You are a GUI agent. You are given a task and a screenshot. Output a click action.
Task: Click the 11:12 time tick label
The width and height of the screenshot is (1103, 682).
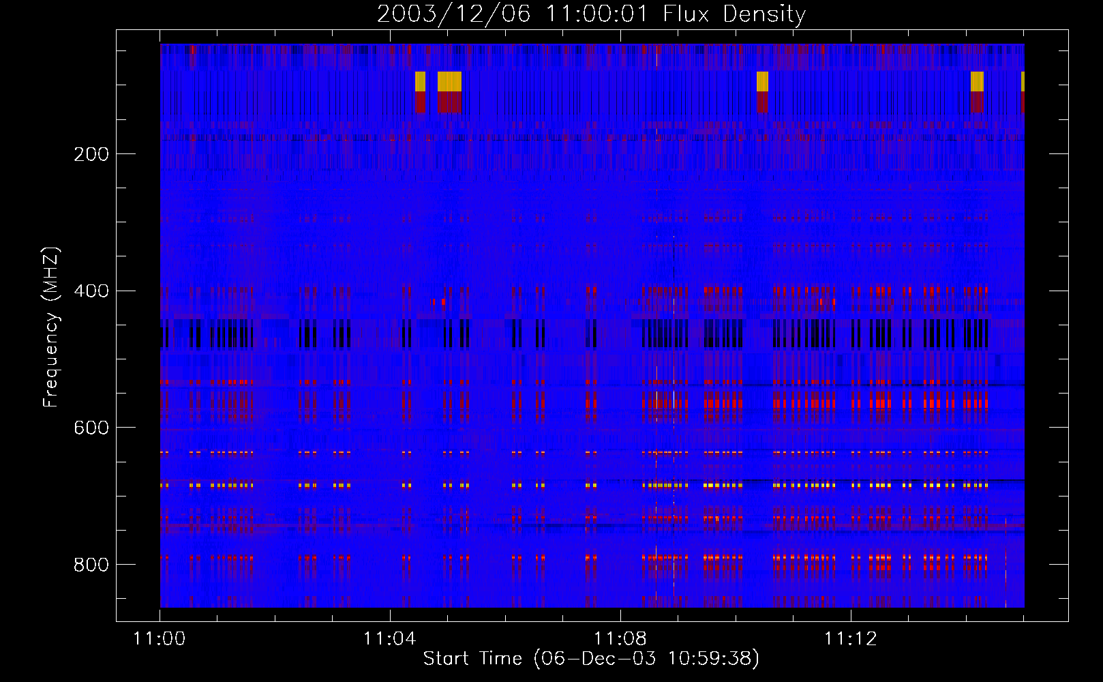(851, 639)
